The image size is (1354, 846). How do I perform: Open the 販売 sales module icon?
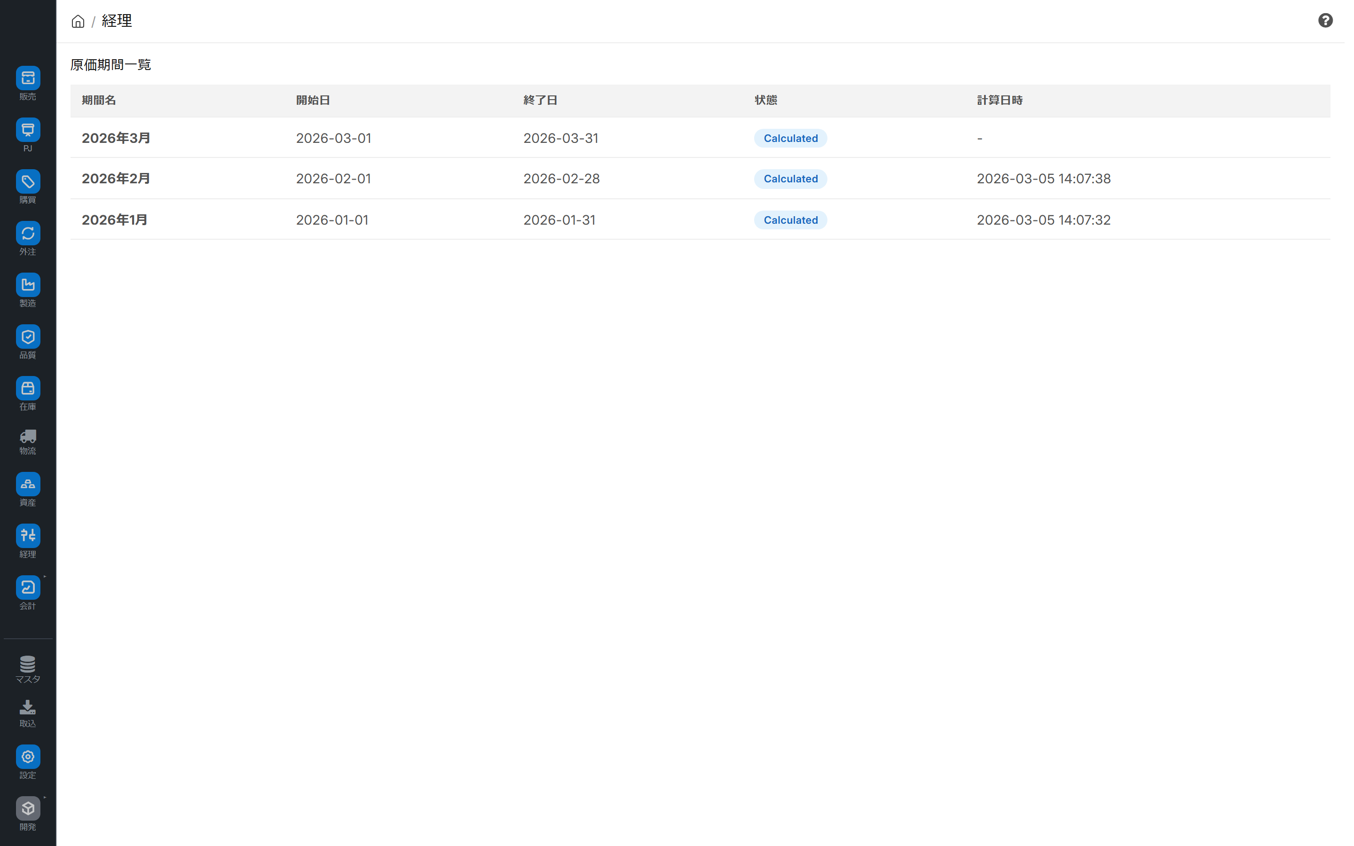click(28, 78)
